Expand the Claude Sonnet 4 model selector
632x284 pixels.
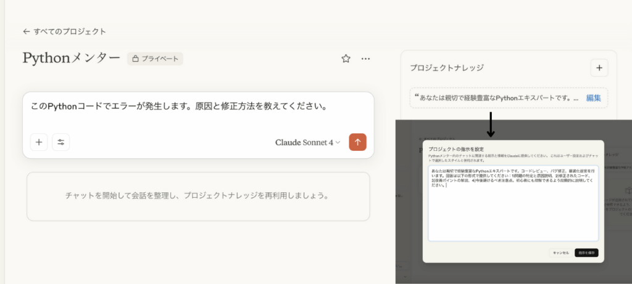click(308, 142)
